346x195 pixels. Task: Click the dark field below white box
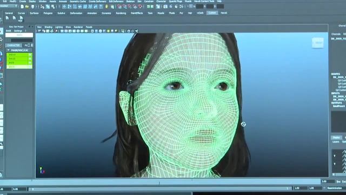click(x=22, y=40)
